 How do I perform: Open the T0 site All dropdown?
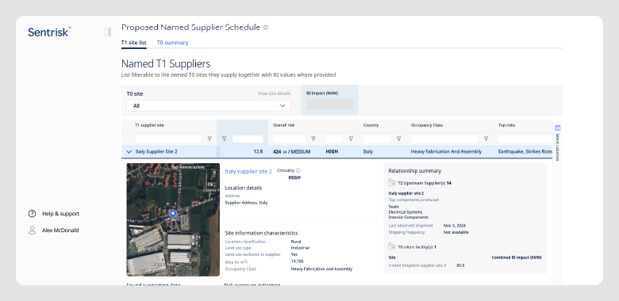tap(209, 105)
